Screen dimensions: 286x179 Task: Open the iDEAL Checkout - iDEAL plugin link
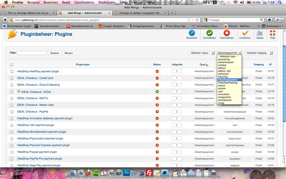(x=36, y=92)
